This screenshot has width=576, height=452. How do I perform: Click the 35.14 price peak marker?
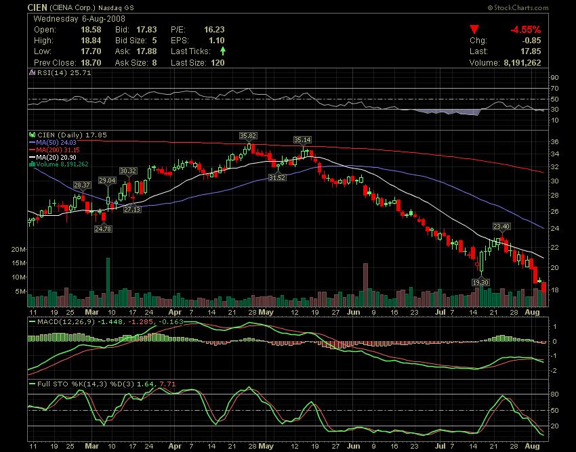pyautogui.click(x=302, y=140)
